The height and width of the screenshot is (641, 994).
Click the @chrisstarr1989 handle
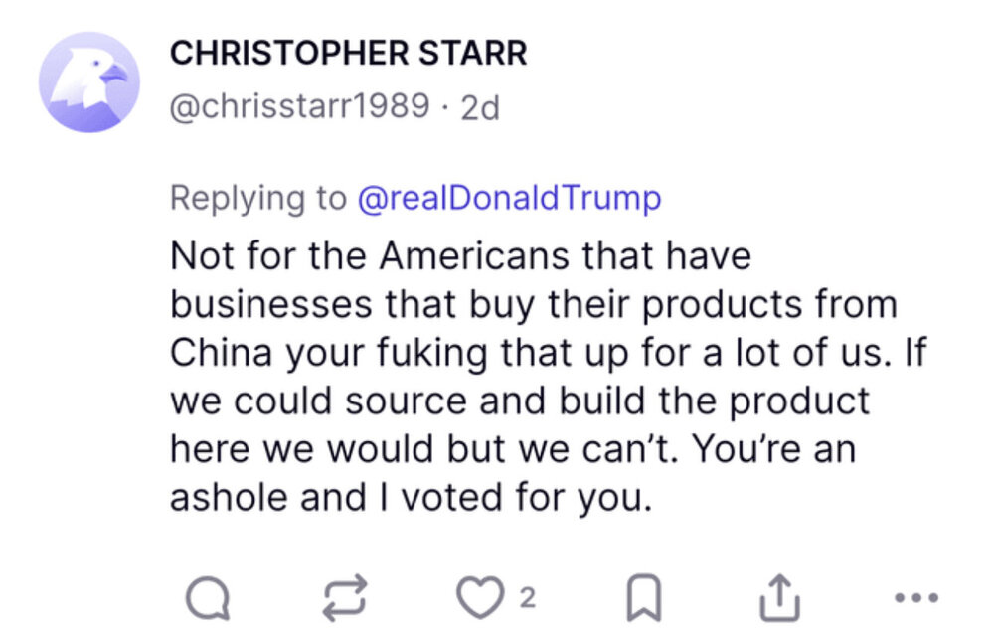(x=300, y=106)
